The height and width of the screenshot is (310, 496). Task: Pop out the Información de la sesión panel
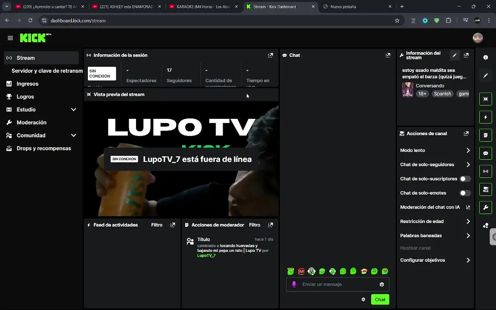[x=270, y=56]
